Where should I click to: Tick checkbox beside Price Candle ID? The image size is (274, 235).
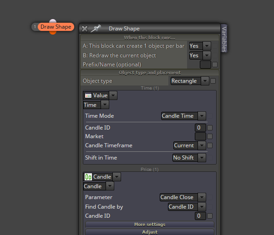click(210, 216)
